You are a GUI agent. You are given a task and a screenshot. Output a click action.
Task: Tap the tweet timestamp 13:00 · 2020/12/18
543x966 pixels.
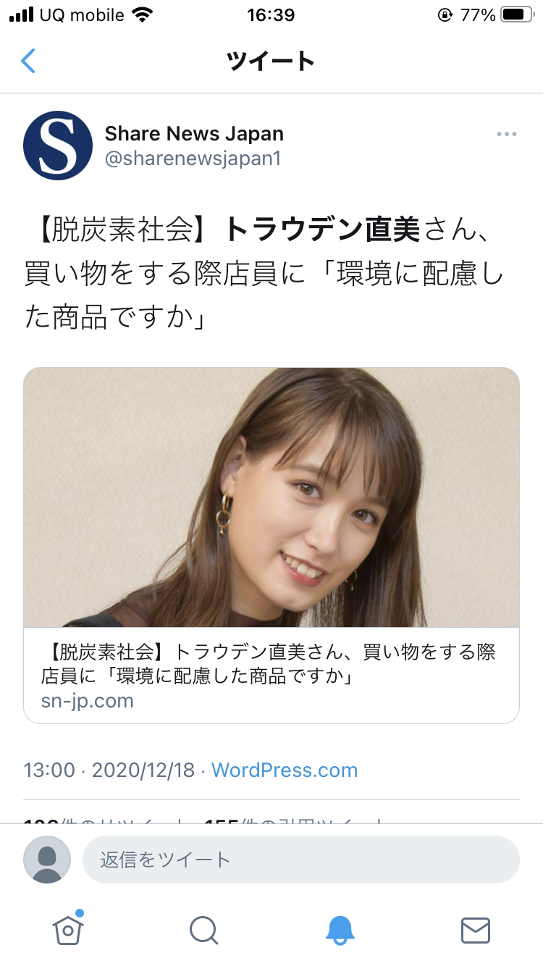click(x=109, y=770)
